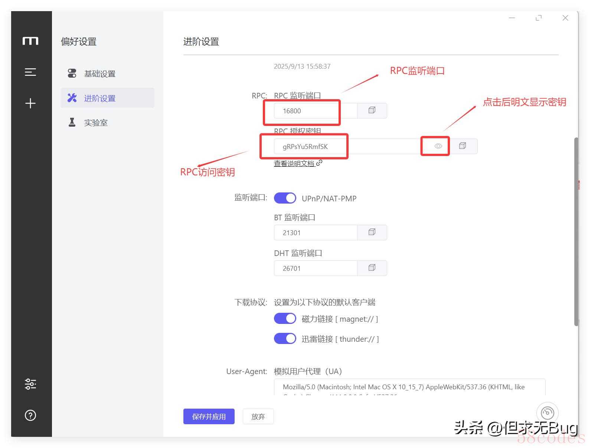Viewport: 591px width, 448px height.
Task: Randomize RPC listening port with dice icon
Action: click(372, 110)
